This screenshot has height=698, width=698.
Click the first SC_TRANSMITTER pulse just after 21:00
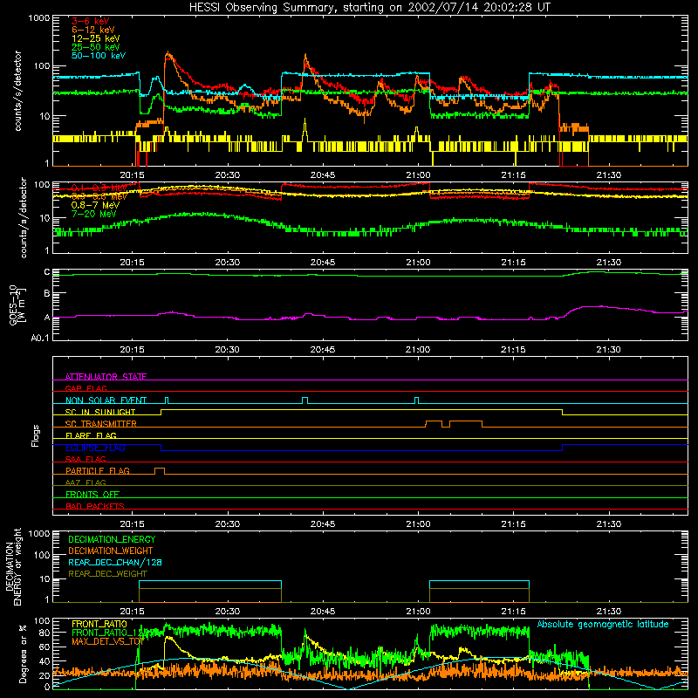pyautogui.click(x=434, y=423)
